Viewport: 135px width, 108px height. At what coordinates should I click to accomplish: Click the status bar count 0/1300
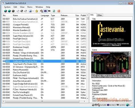103,105
